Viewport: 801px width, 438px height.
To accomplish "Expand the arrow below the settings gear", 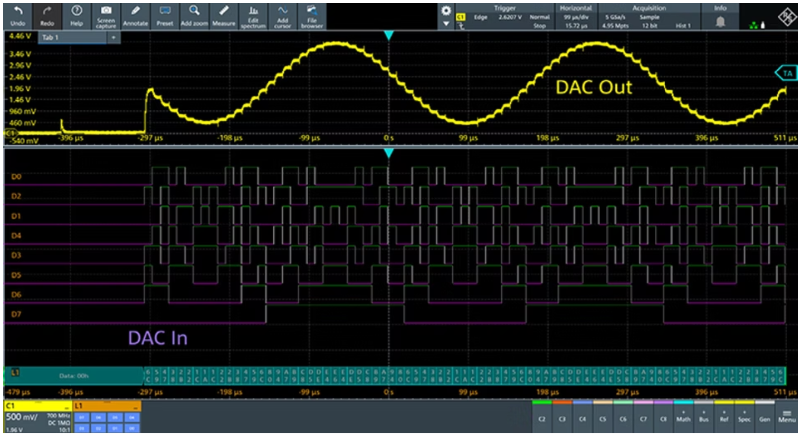I will coord(446,24).
